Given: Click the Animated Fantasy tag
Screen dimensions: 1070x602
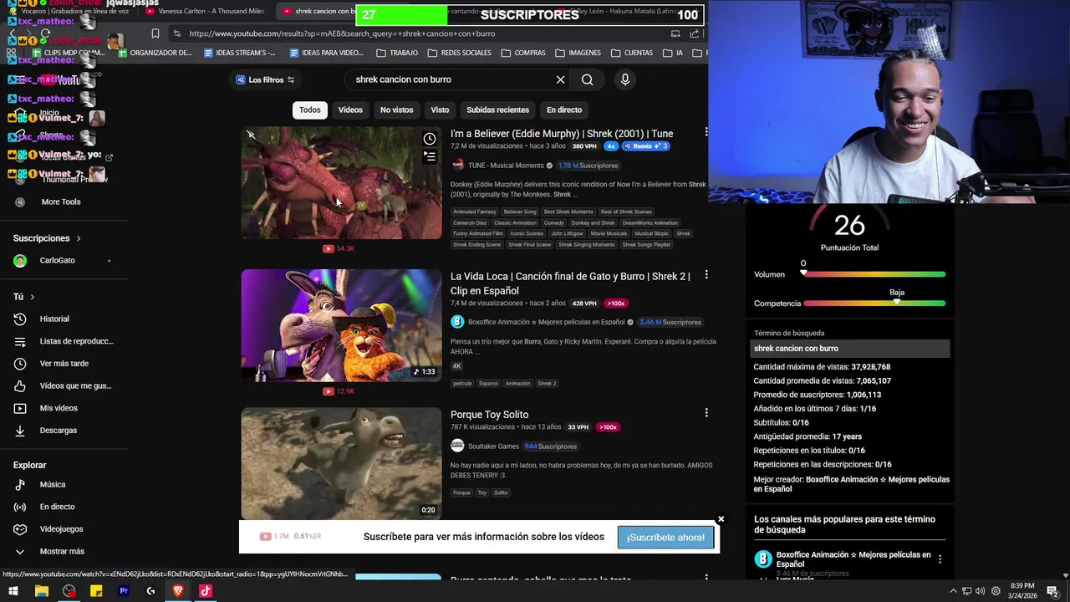Looking at the screenshot, I should coord(475,212).
